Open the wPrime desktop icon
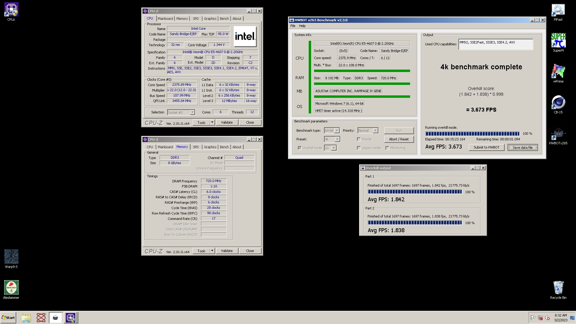 (558, 73)
